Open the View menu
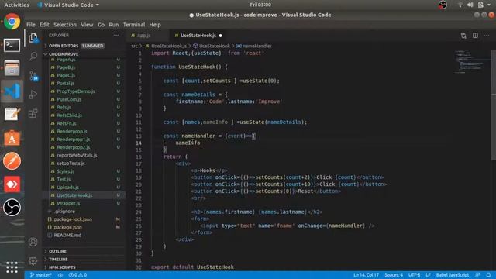Screen dimensions: 496x279 point(87,25)
